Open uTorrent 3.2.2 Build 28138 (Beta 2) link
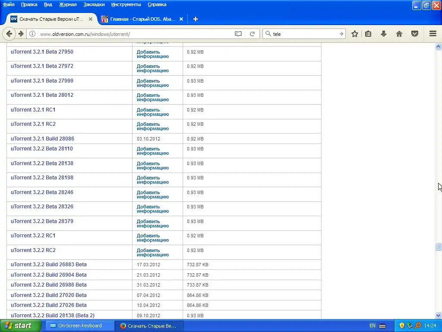Viewport: 442px width, 332px height. point(53,315)
